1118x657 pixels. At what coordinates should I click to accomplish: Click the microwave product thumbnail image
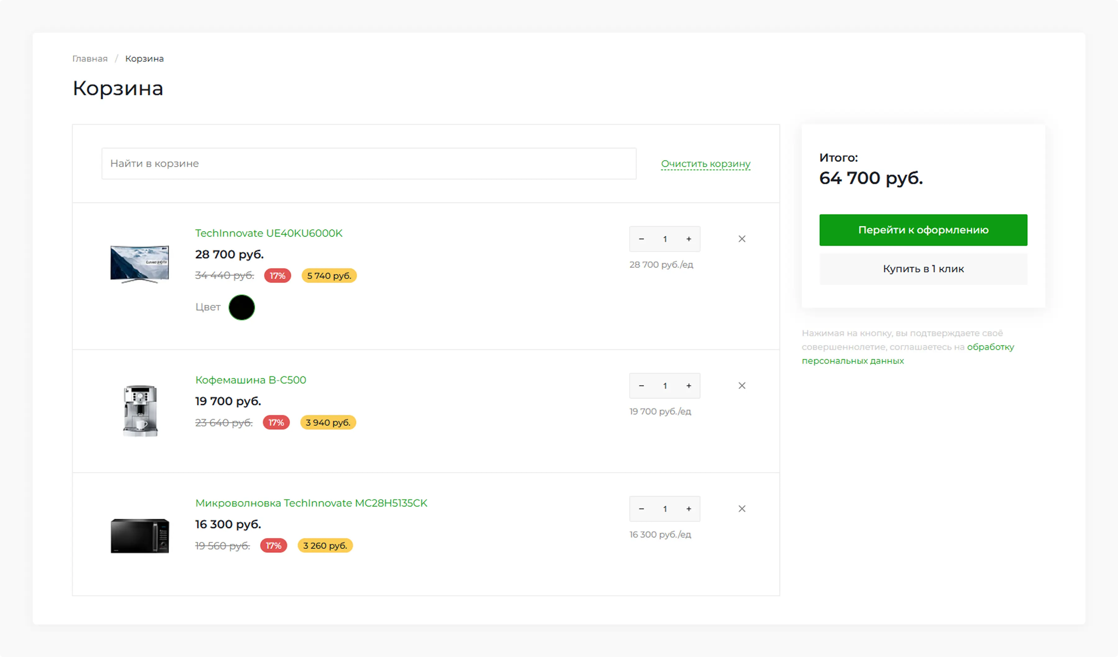[x=139, y=535]
